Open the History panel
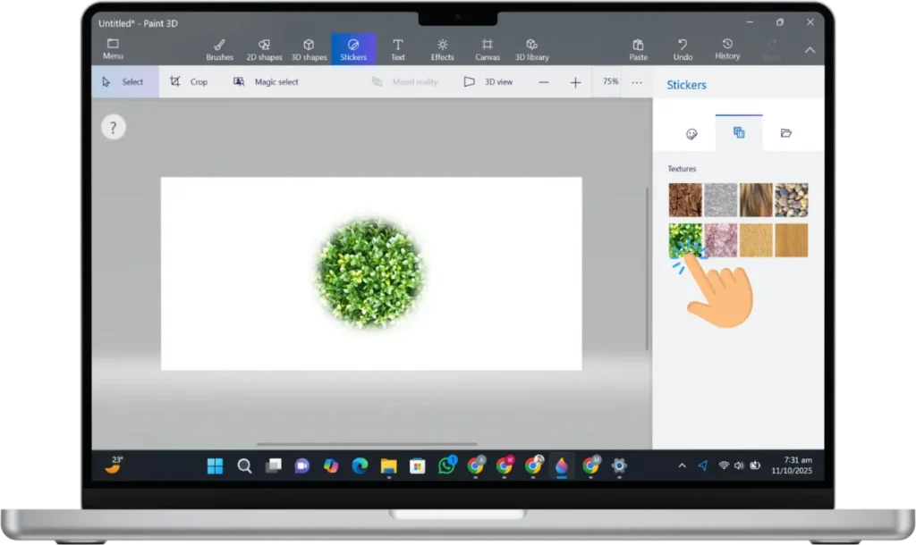Viewport: 916px width, 545px height. click(727, 49)
